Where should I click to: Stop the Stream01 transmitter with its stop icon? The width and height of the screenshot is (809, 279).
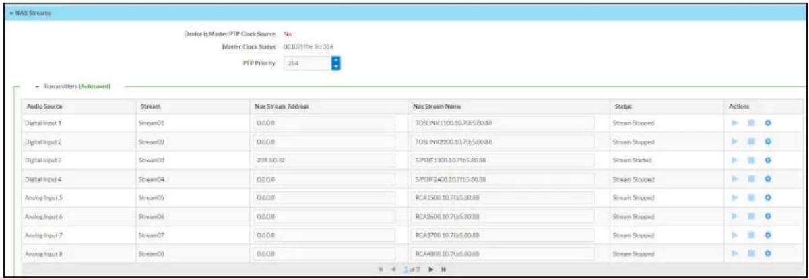(750, 124)
